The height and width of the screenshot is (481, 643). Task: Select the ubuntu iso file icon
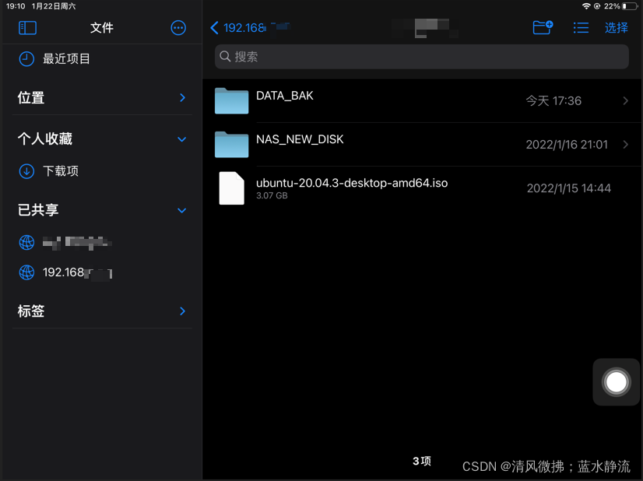pyautogui.click(x=231, y=188)
